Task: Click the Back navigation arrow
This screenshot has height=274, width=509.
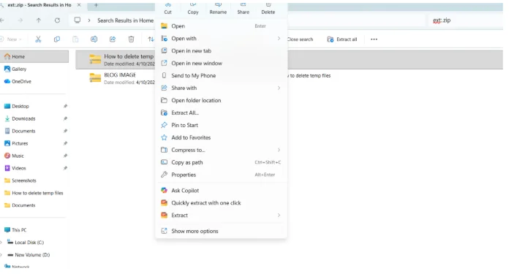Action: click(2, 20)
